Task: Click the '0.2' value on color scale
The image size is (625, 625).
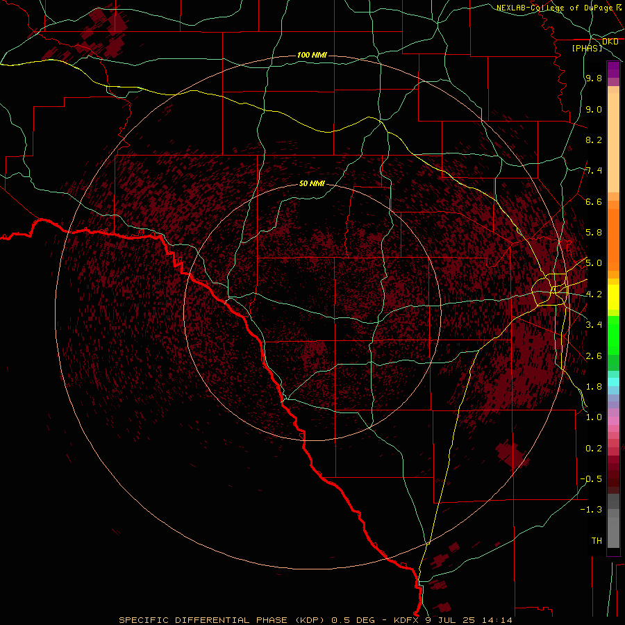Action: point(594,449)
